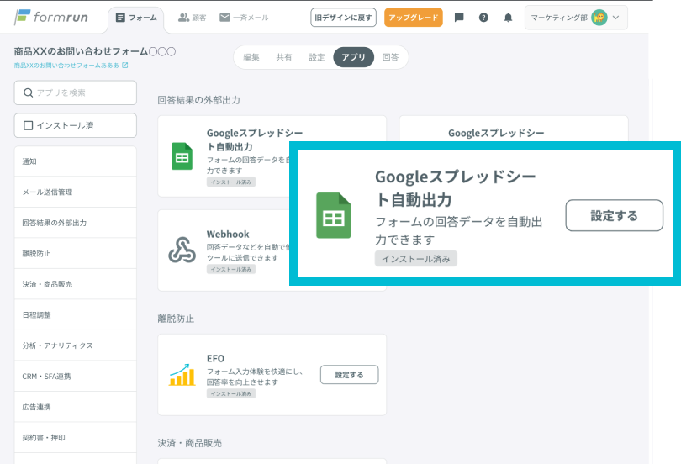Click the form title 商品XXのお問い合わせフォーム
Image resolution: width=681 pixels, height=464 pixels.
tap(95, 51)
